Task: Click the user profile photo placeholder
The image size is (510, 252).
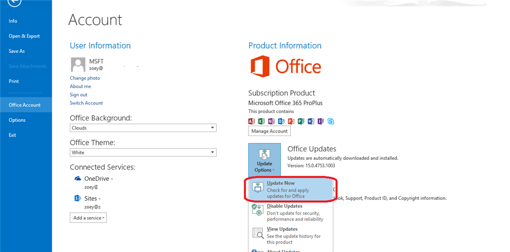Action: [78, 65]
